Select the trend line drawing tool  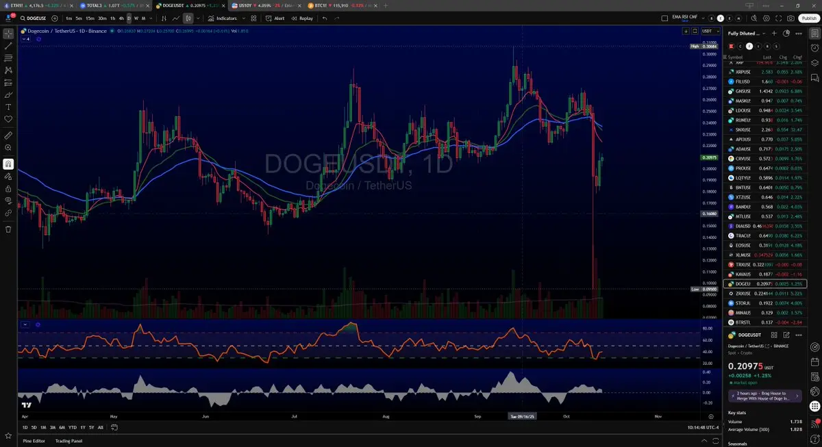coord(8,46)
